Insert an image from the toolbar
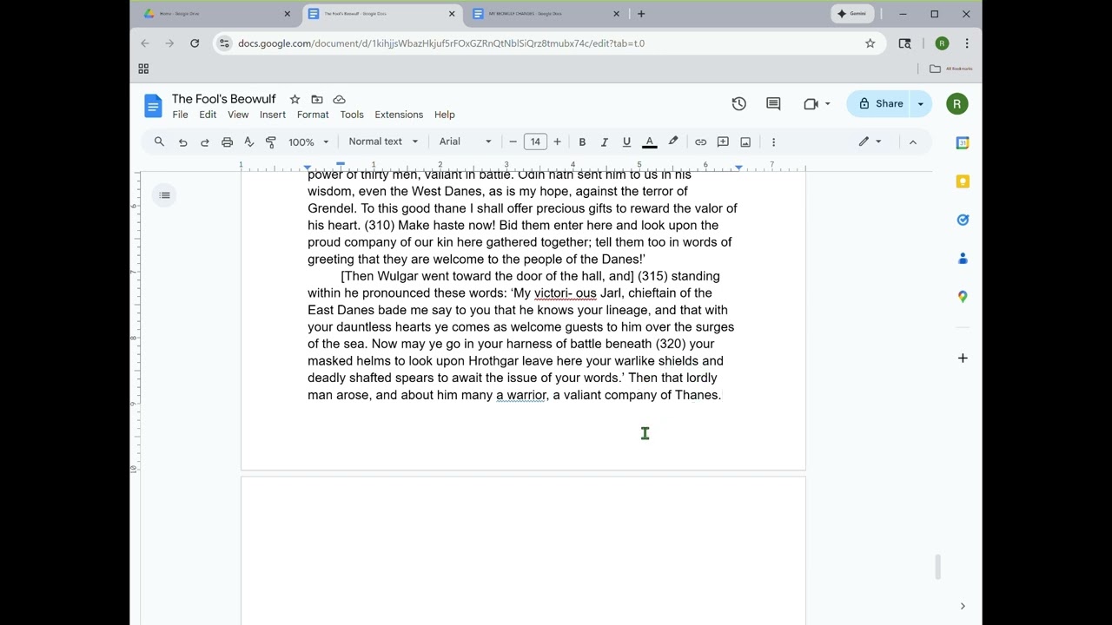Image resolution: width=1112 pixels, height=625 pixels. tap(745, 141)
